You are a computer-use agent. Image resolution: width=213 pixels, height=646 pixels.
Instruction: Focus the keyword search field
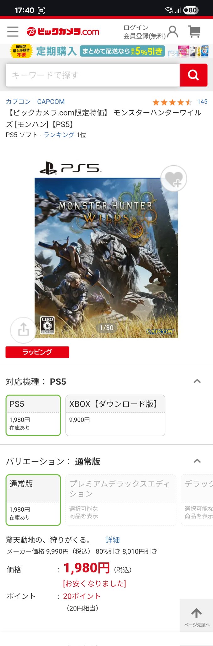click(x=92, y=75)
